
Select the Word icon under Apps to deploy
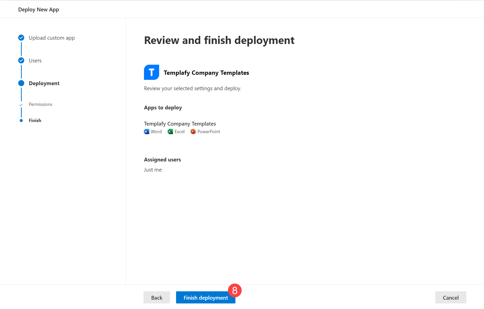click(146, 131)
